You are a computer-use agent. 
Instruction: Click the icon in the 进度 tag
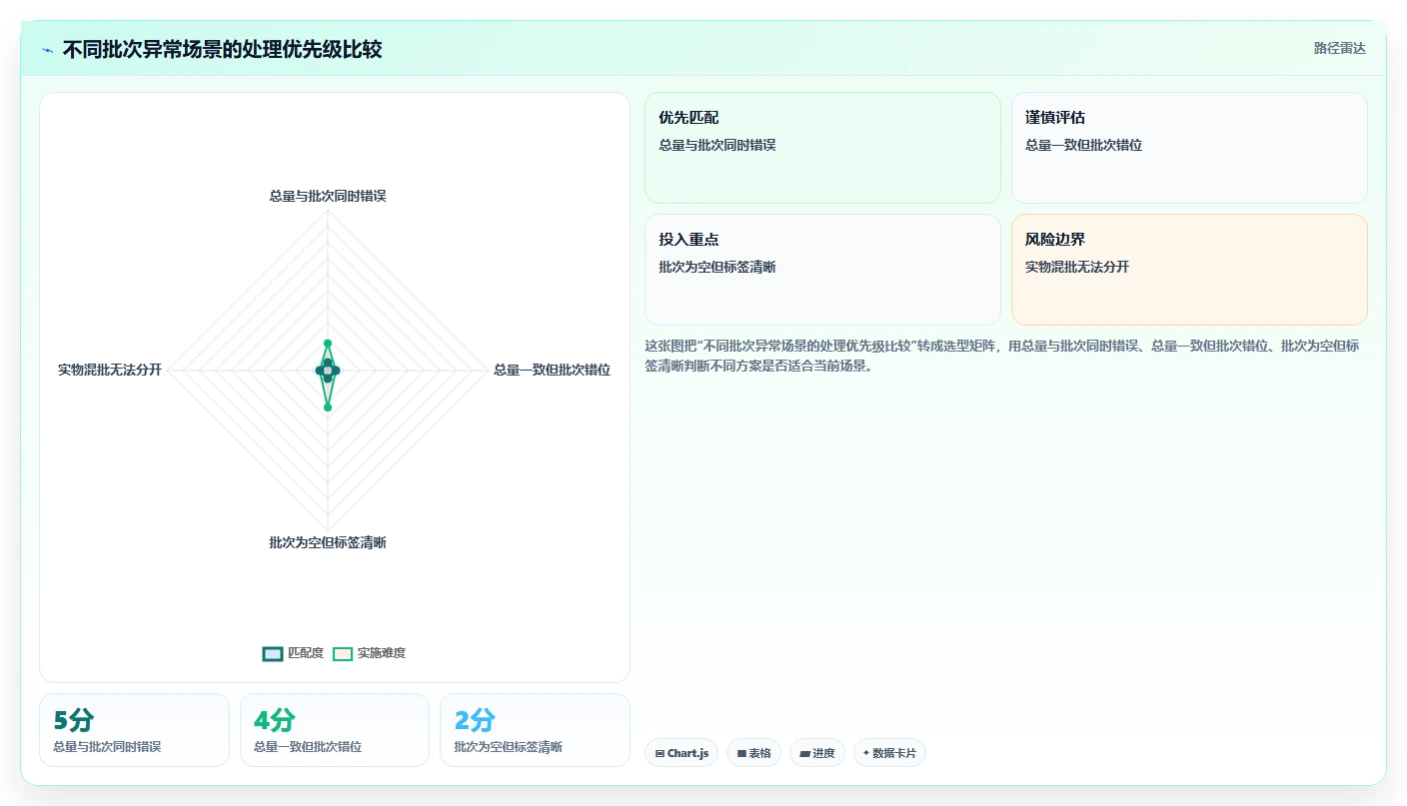[804, 754]
